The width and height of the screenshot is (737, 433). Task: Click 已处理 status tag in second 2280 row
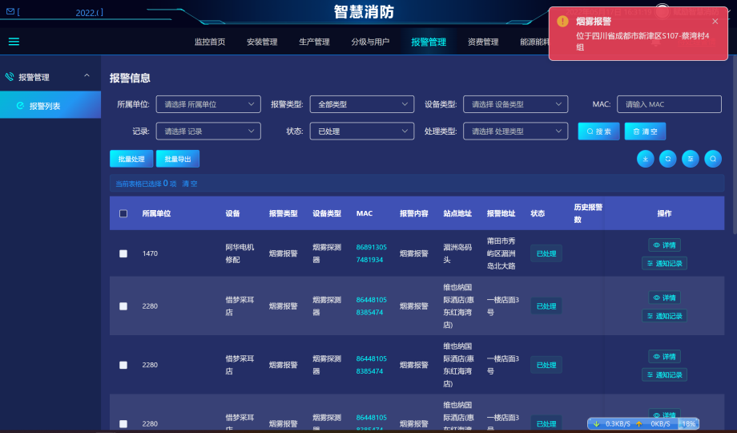pos(546,365)
